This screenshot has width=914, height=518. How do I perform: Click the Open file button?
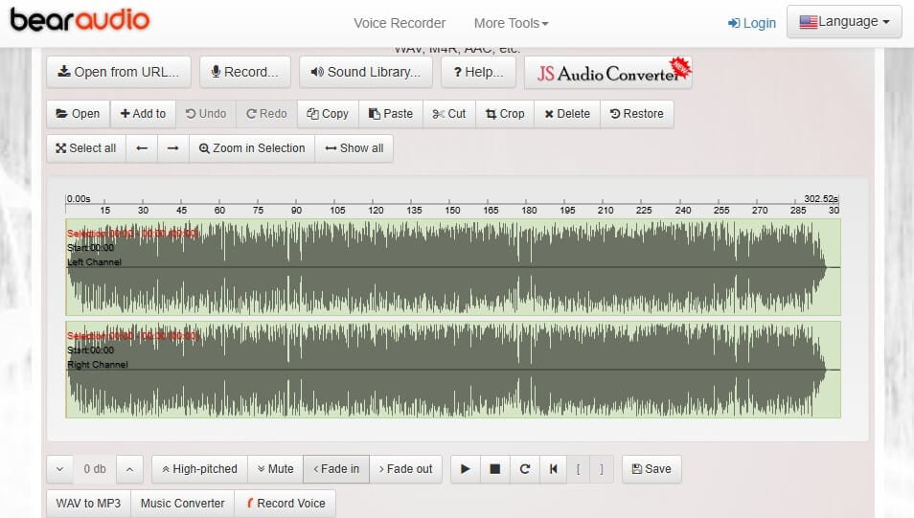[x=79, y=114]
